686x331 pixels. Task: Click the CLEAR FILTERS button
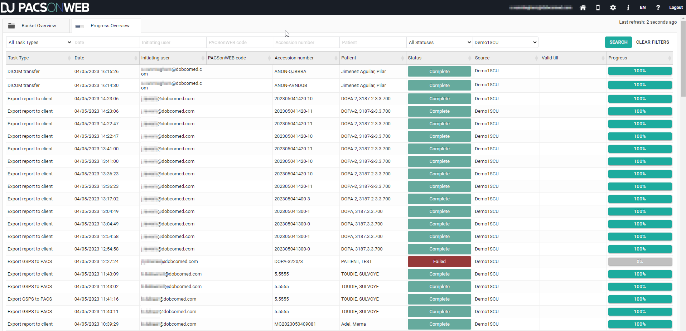652,42
